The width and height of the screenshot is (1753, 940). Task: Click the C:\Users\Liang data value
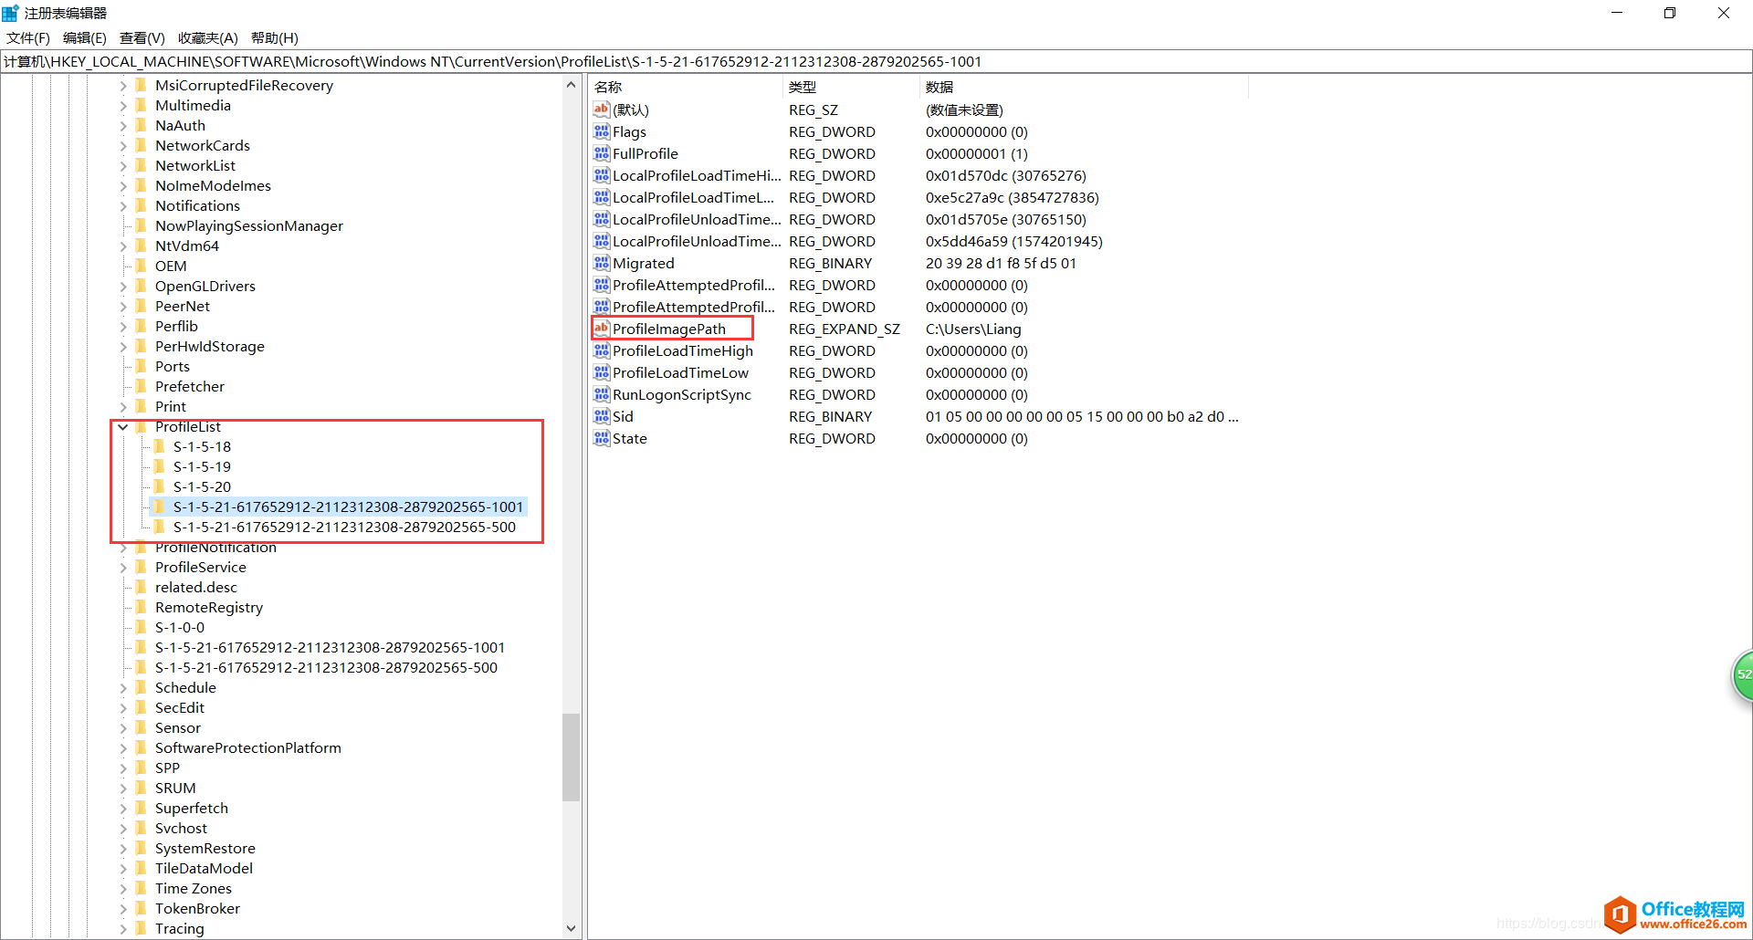point(973,329)
